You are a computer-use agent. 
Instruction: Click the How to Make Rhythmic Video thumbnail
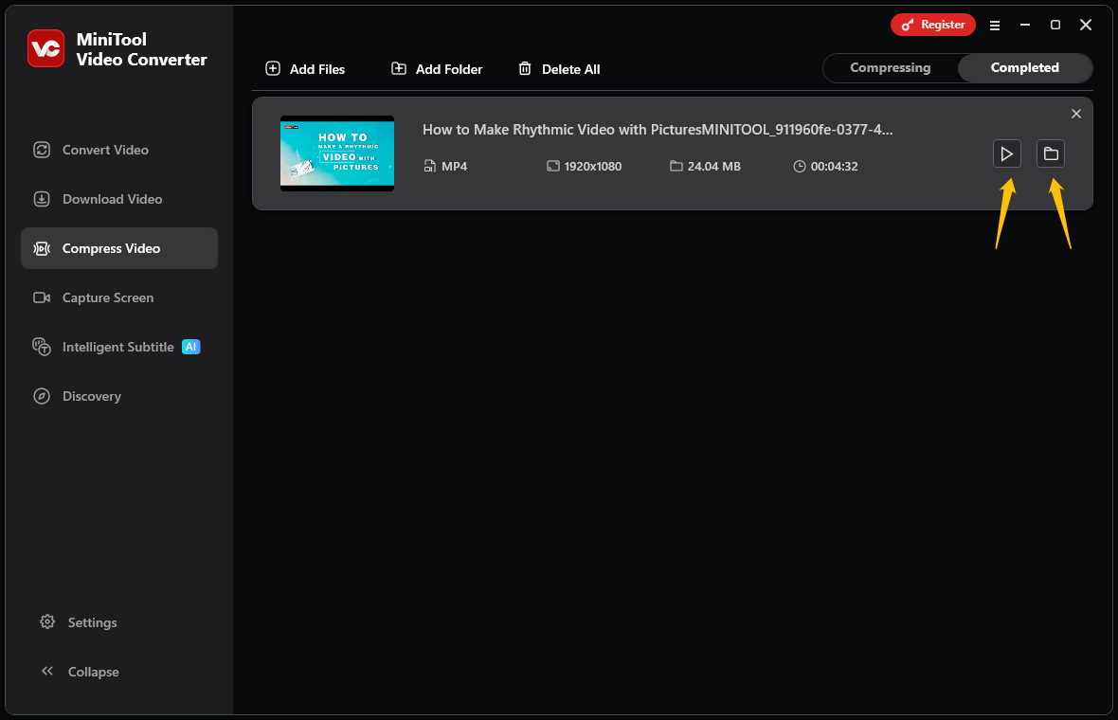coord(336,153)
